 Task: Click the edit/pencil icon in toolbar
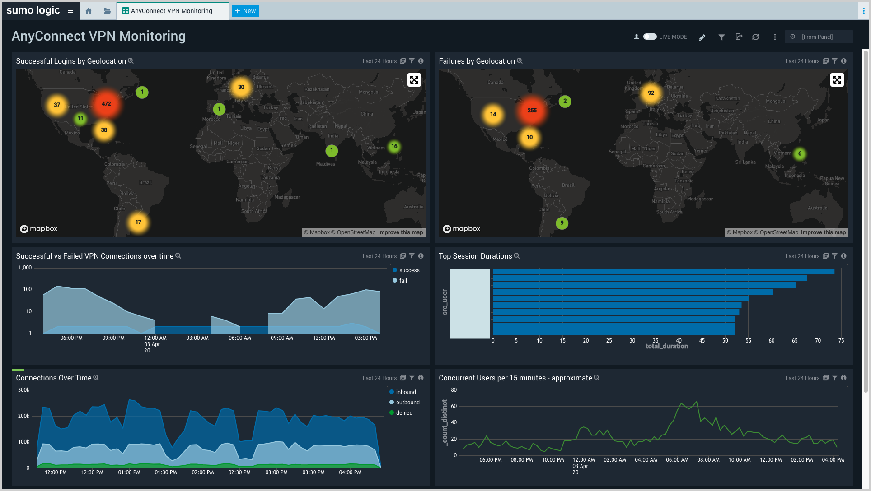(702, 37)
